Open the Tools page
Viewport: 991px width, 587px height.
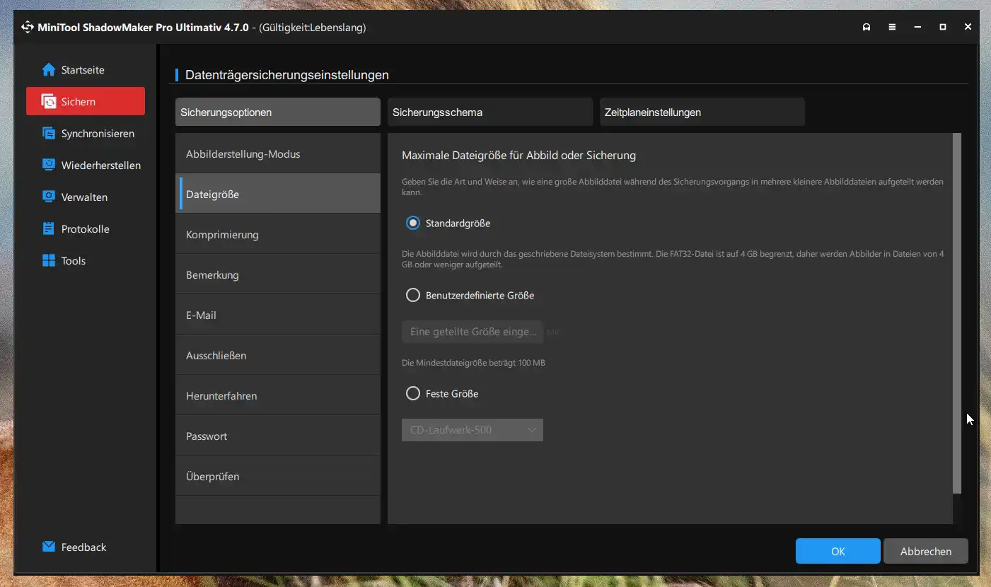pos(86,261)
